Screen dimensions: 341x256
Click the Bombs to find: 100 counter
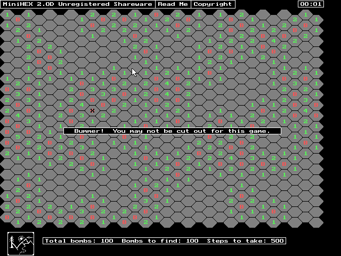coord(160,241)
